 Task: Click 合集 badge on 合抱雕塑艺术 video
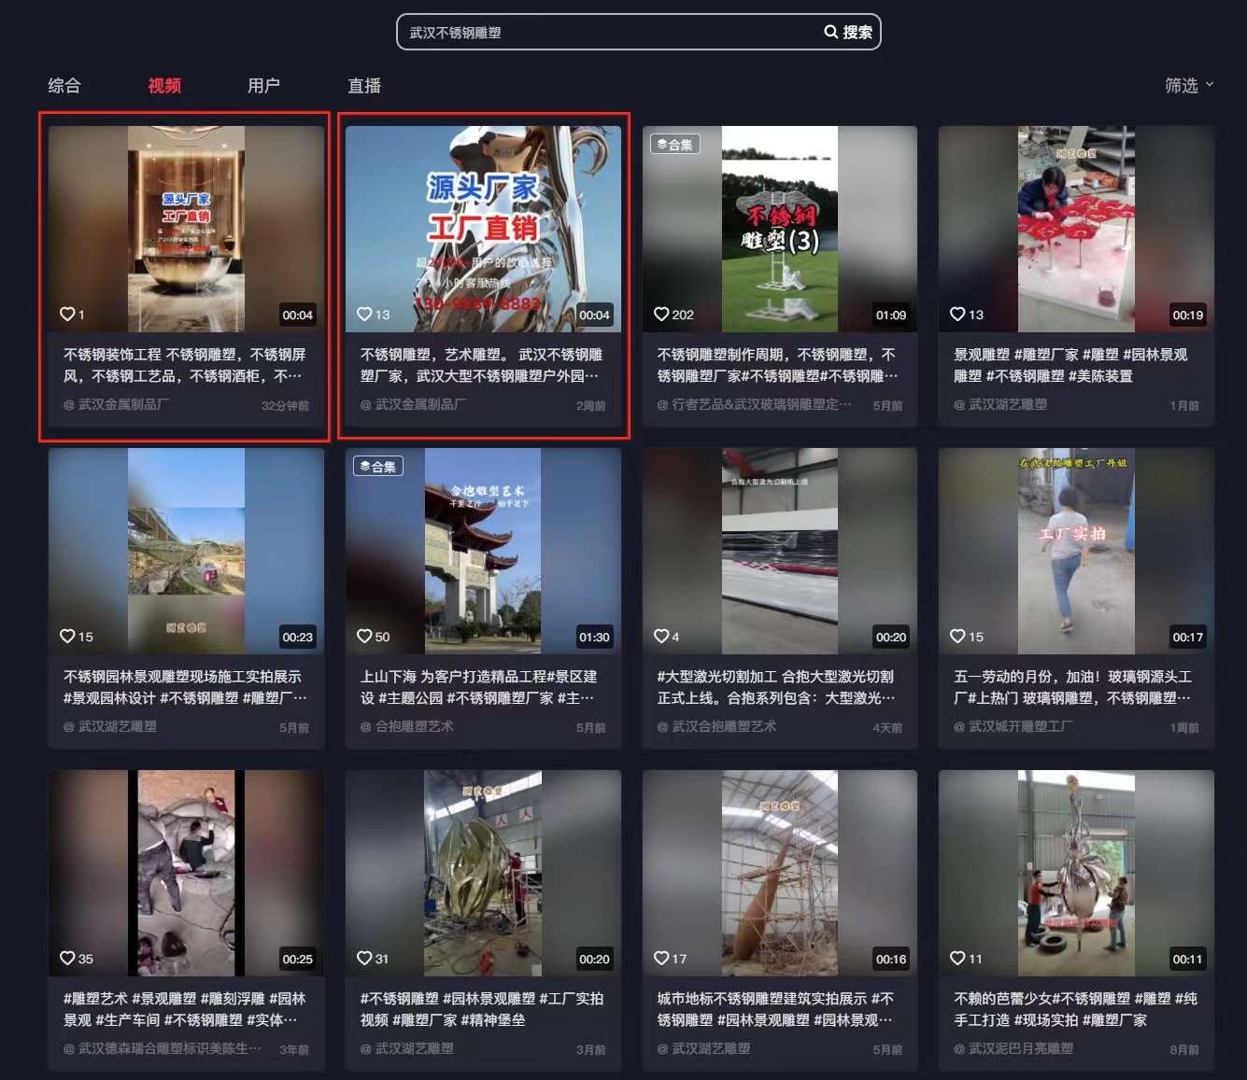[378, 467]
